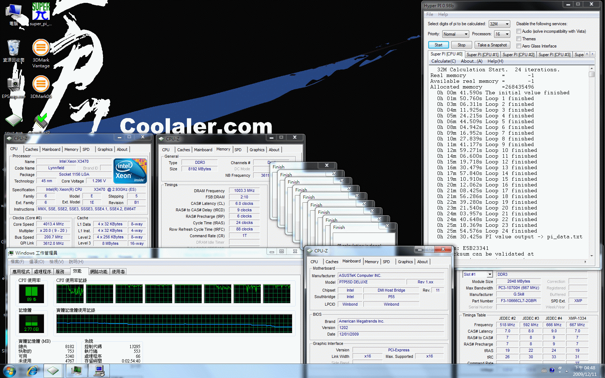Enable Audio service disabling checkbox
The width and height of the screenshot is (605, 378).
[519, 31]
